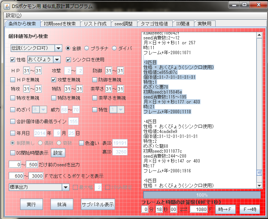Switch to the 実験用 tab
This screenshot has height=219, width=268.
pos(205,24)
